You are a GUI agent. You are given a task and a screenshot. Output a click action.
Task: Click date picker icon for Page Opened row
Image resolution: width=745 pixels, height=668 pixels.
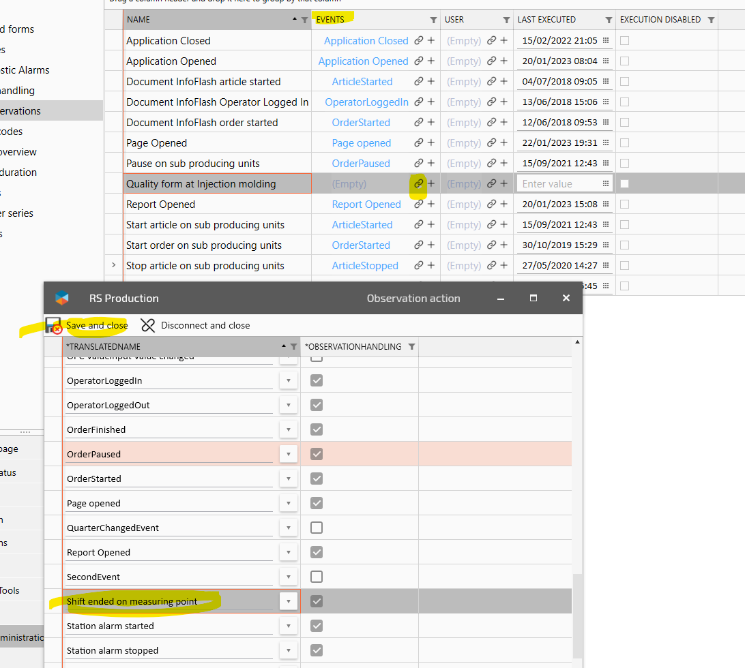(605, 143)
